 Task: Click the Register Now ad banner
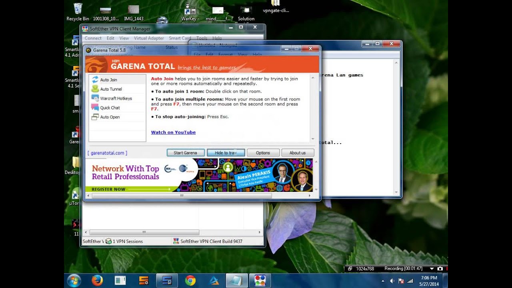coord(199,175)
